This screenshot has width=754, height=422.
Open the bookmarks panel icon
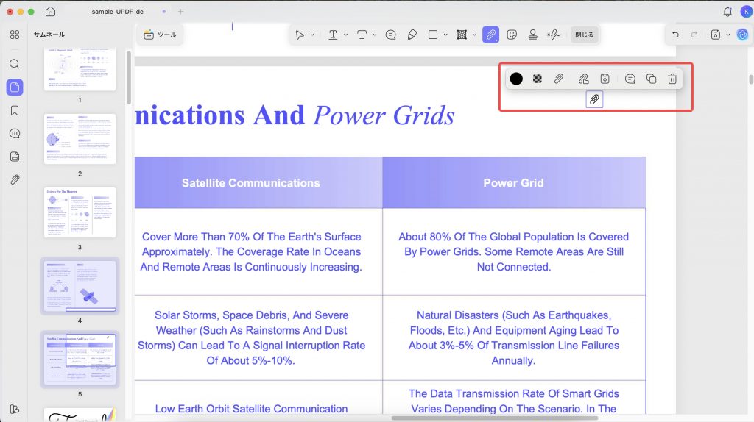15,110
